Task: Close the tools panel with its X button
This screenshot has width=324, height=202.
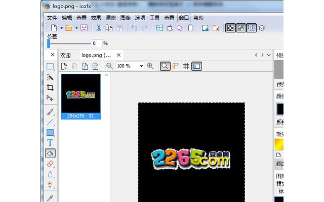Action: coord(53,55)
